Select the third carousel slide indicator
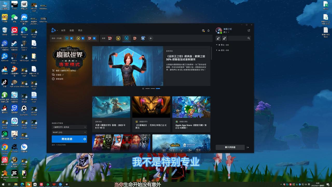332x187 pixels. click(x=158, y=89)
